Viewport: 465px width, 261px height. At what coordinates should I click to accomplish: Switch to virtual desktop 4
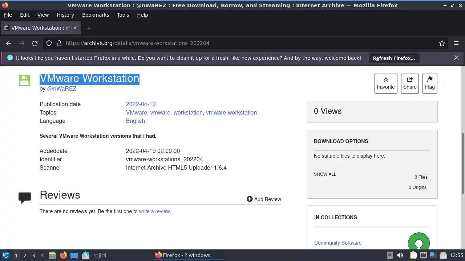pyautogui.click(x=42, y=255)
